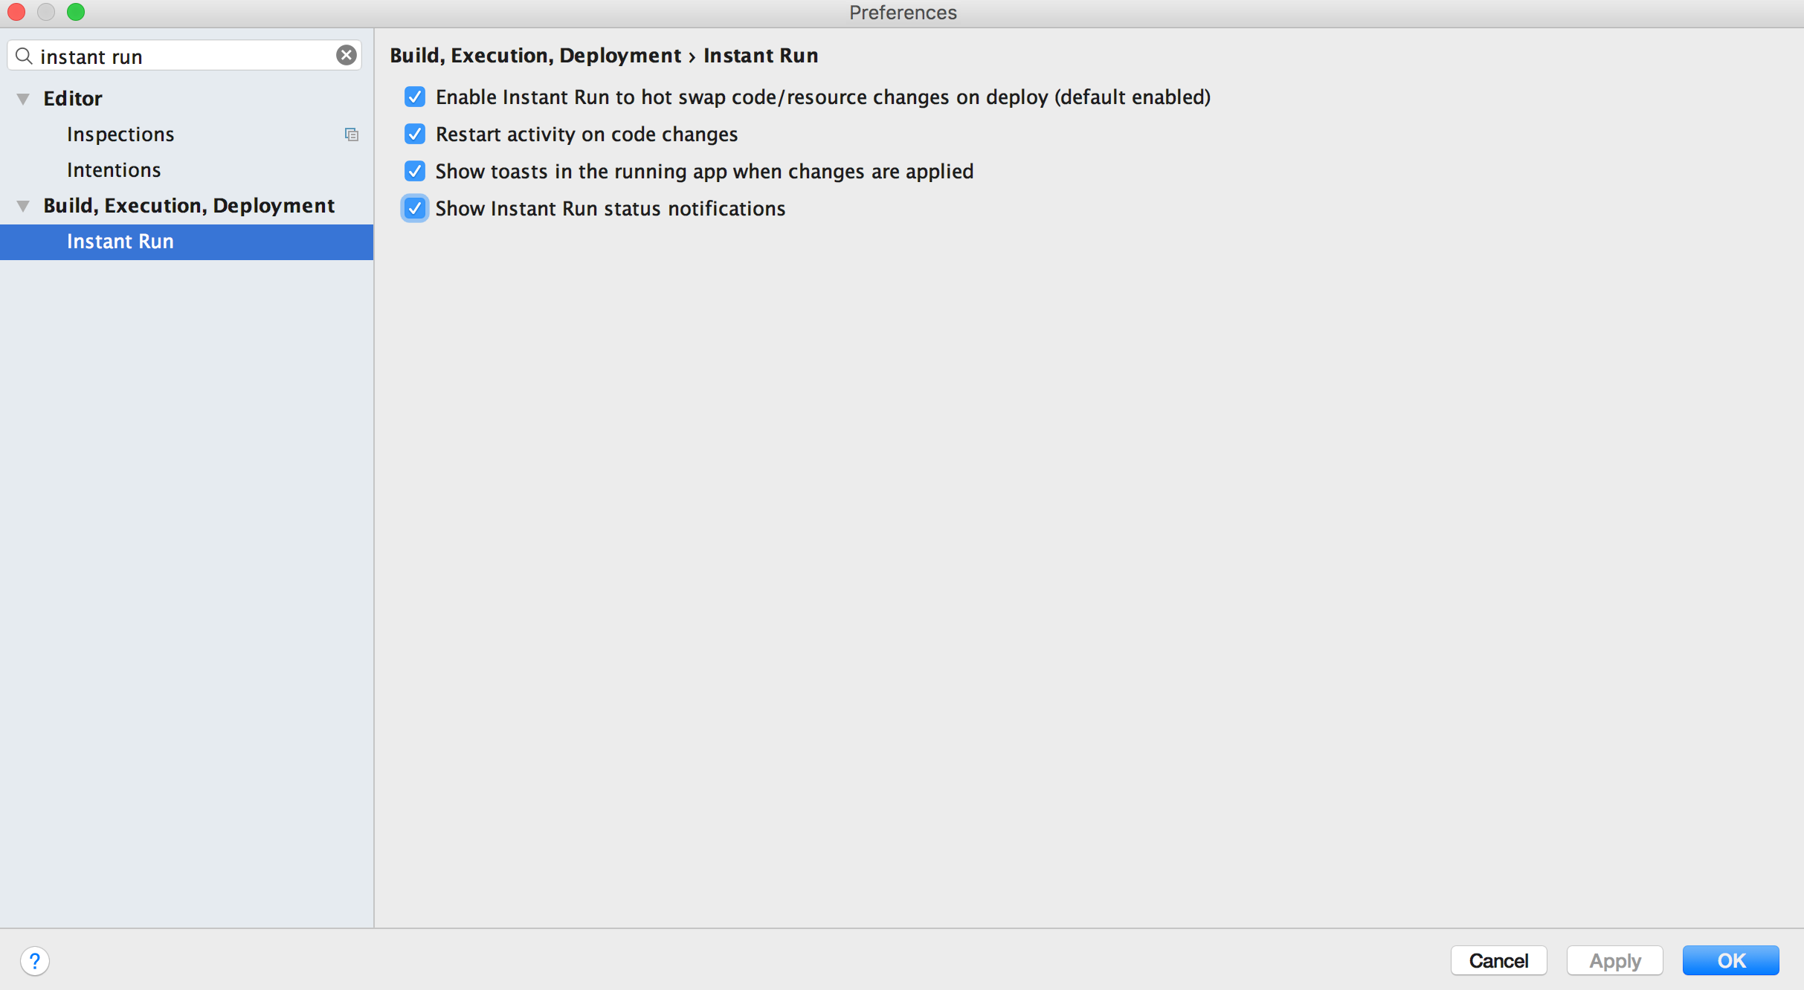Focus the settings search input field
Screen dimensions: 1804x990
[x=184, y=56]
